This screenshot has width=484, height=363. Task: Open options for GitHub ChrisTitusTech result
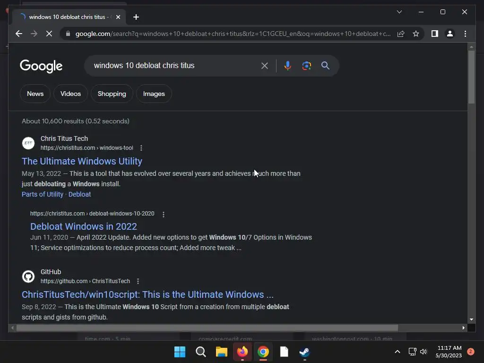(138, 281)
